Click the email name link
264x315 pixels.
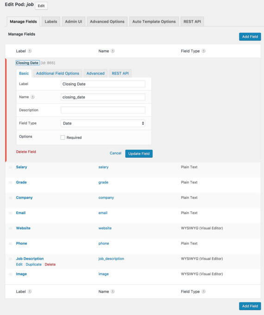pyautogui.click(x=103, y=213)
